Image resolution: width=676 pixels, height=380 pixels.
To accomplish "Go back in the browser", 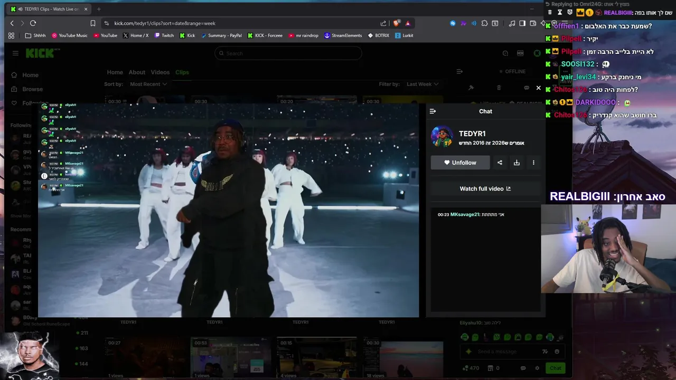I will point(12,23).
